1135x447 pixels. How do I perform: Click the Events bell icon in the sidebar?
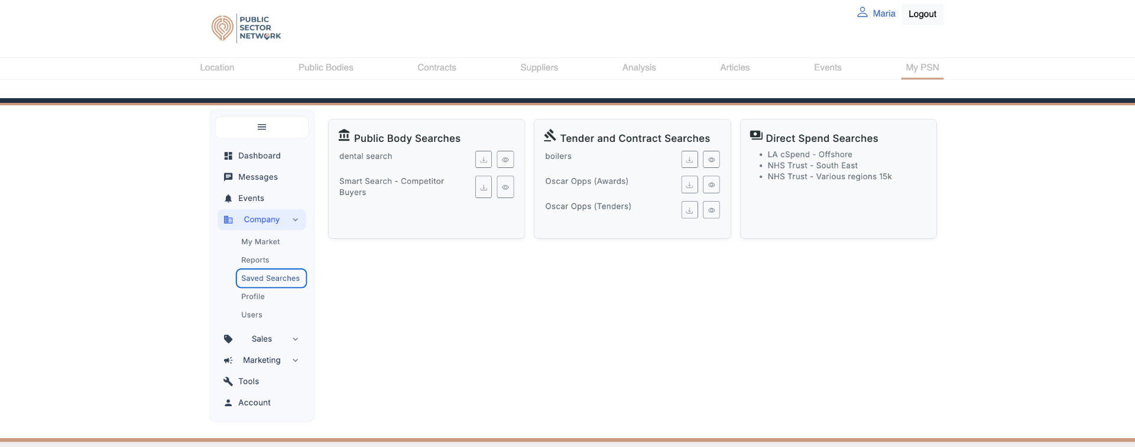pos(228,199)
